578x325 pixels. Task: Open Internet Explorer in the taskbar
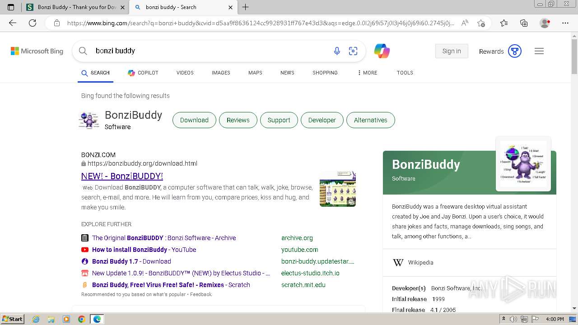tap(36, 319)
